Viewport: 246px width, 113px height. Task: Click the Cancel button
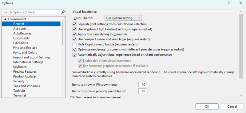(x=232, y=107)
